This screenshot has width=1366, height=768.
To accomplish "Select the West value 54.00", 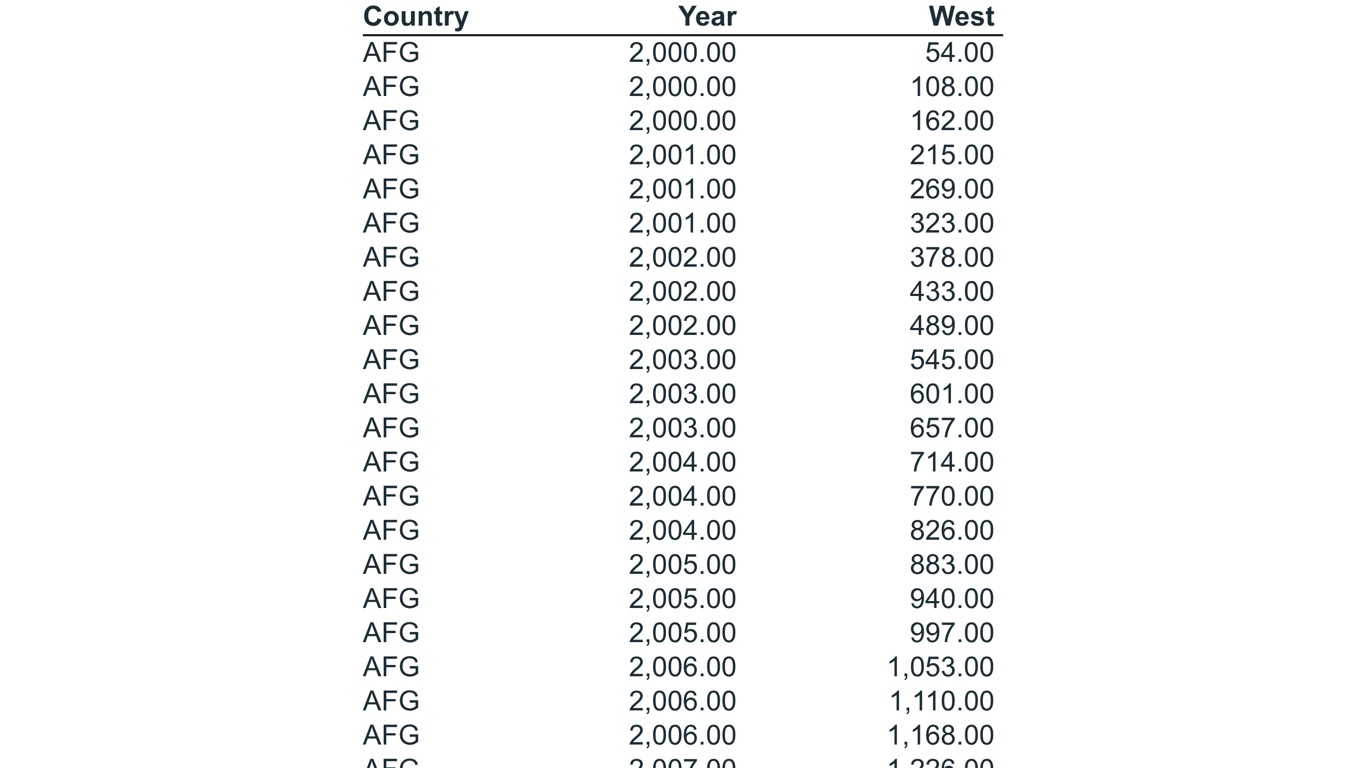I will [x=959, y=53].
